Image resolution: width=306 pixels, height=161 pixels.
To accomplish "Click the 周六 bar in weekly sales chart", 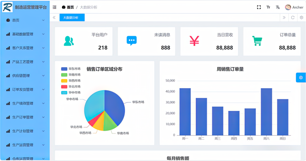I will click(266, 112).
